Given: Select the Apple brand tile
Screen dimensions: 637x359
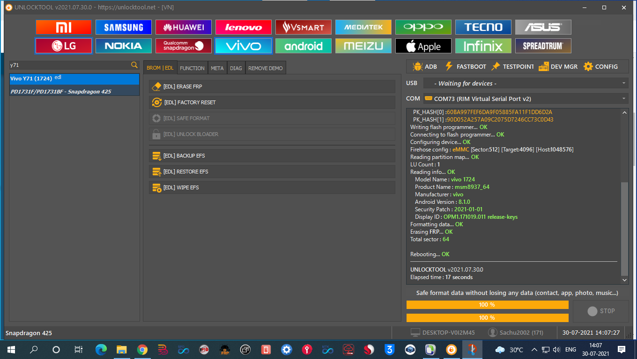Looking at the screenshot, I should (423, 46).
